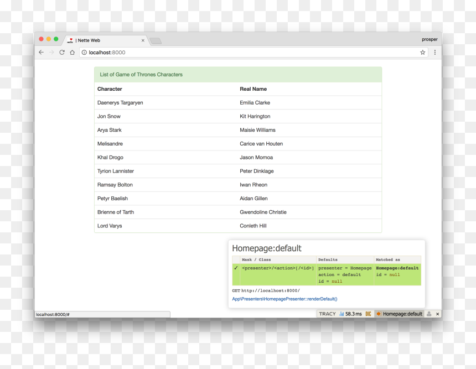Select the Aidan Gillen cell
This screenshot has width=476, height=369.
coord(309,198)
